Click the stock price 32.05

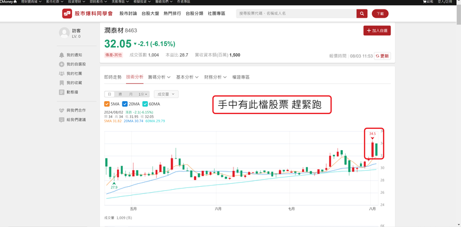pyautogui.click(x=118, y=44)
